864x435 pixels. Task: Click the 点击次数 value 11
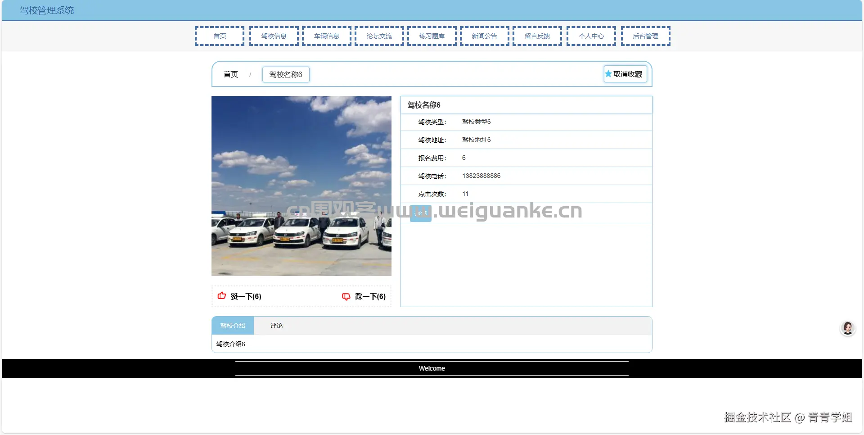465,194
